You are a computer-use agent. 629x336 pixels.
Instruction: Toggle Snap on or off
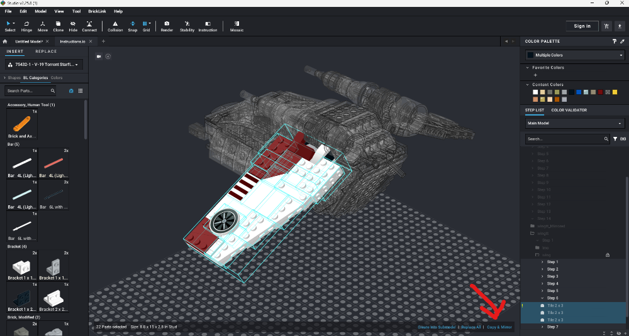(133, 26)
